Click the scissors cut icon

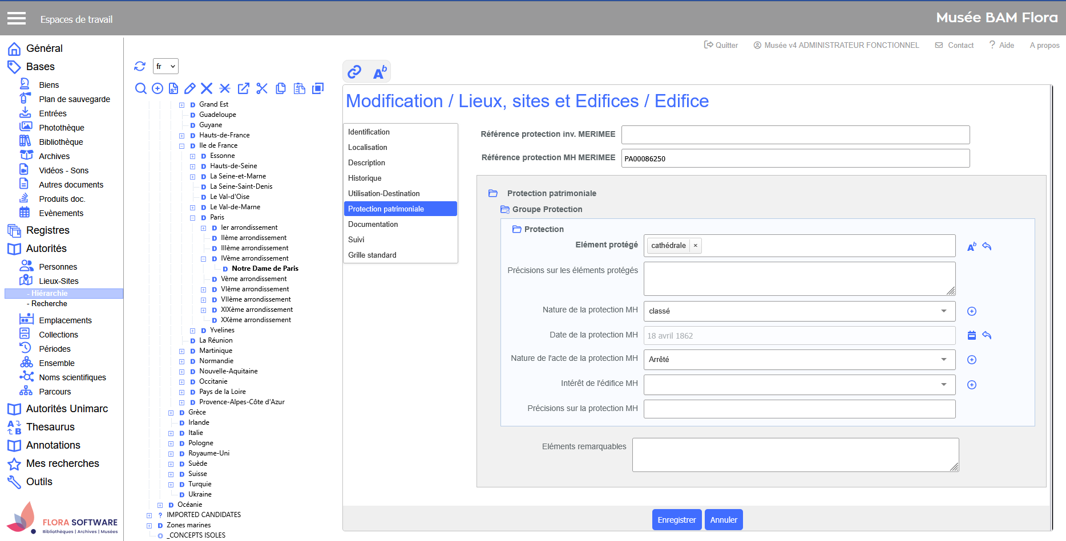coord(262,88)
